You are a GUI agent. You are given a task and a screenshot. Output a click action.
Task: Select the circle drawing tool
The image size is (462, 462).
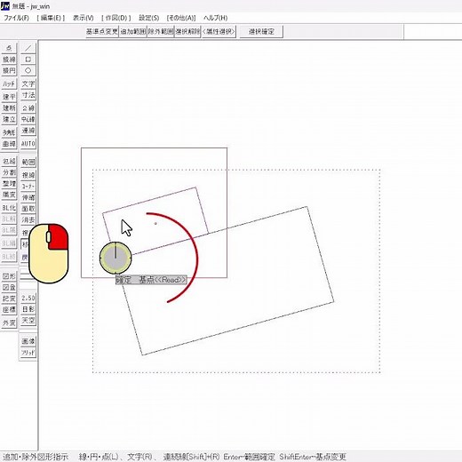[28, 70]
